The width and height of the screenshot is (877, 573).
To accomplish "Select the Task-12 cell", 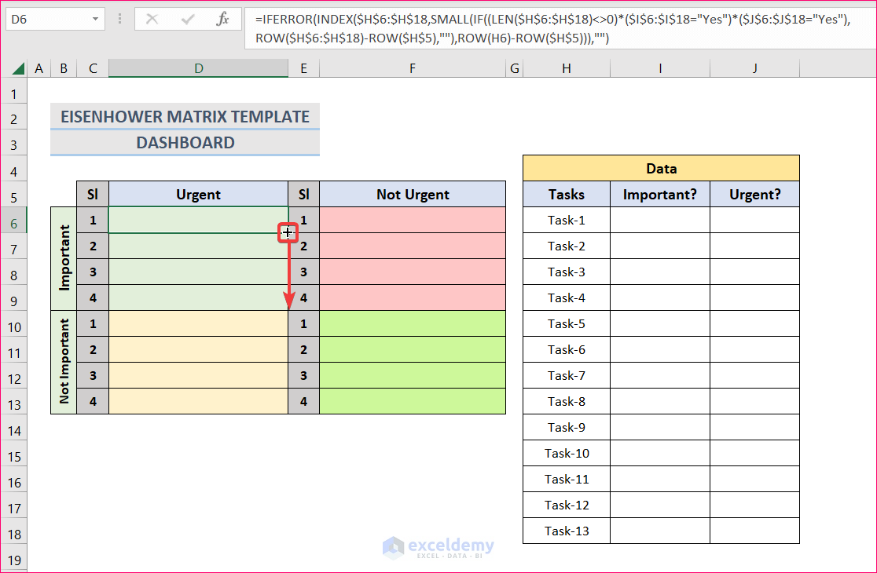I will pyautogui.click(x=567, y=505).
